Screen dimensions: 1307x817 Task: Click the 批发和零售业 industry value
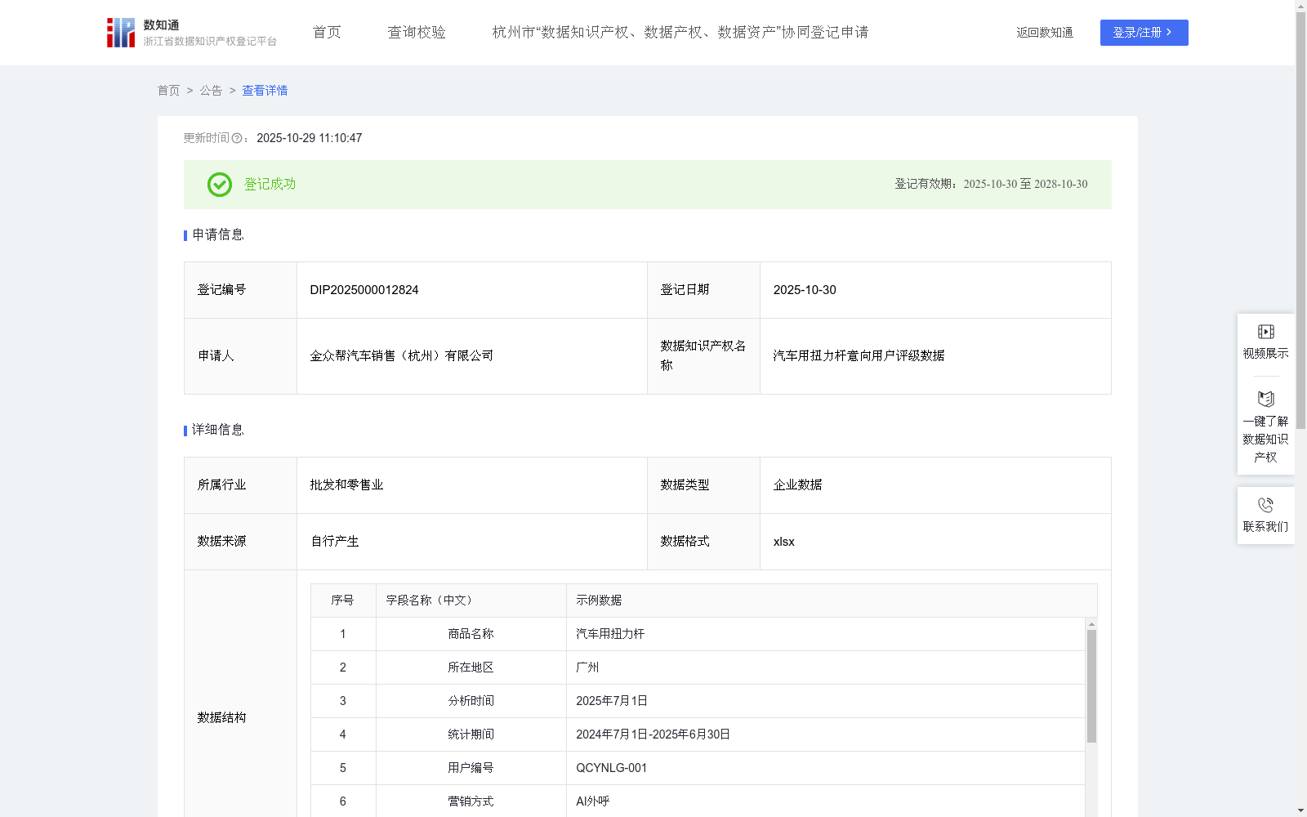(346, 485)
